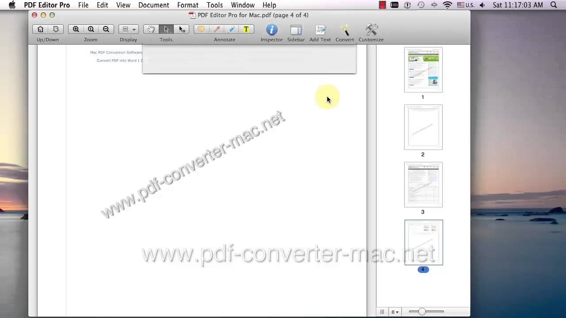Viewport: 566px width, 318px height.
Task: Click the sync alert menu bar icon
Action: click(408, 5)
